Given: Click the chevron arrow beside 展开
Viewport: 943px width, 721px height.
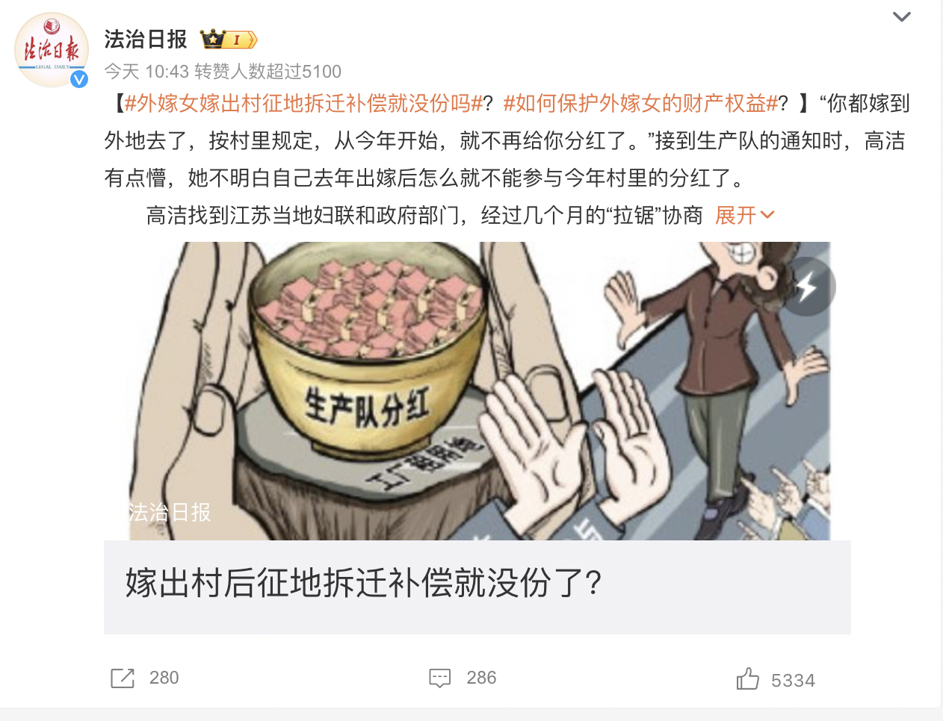Looking at the screenshot, I should 767,215.
